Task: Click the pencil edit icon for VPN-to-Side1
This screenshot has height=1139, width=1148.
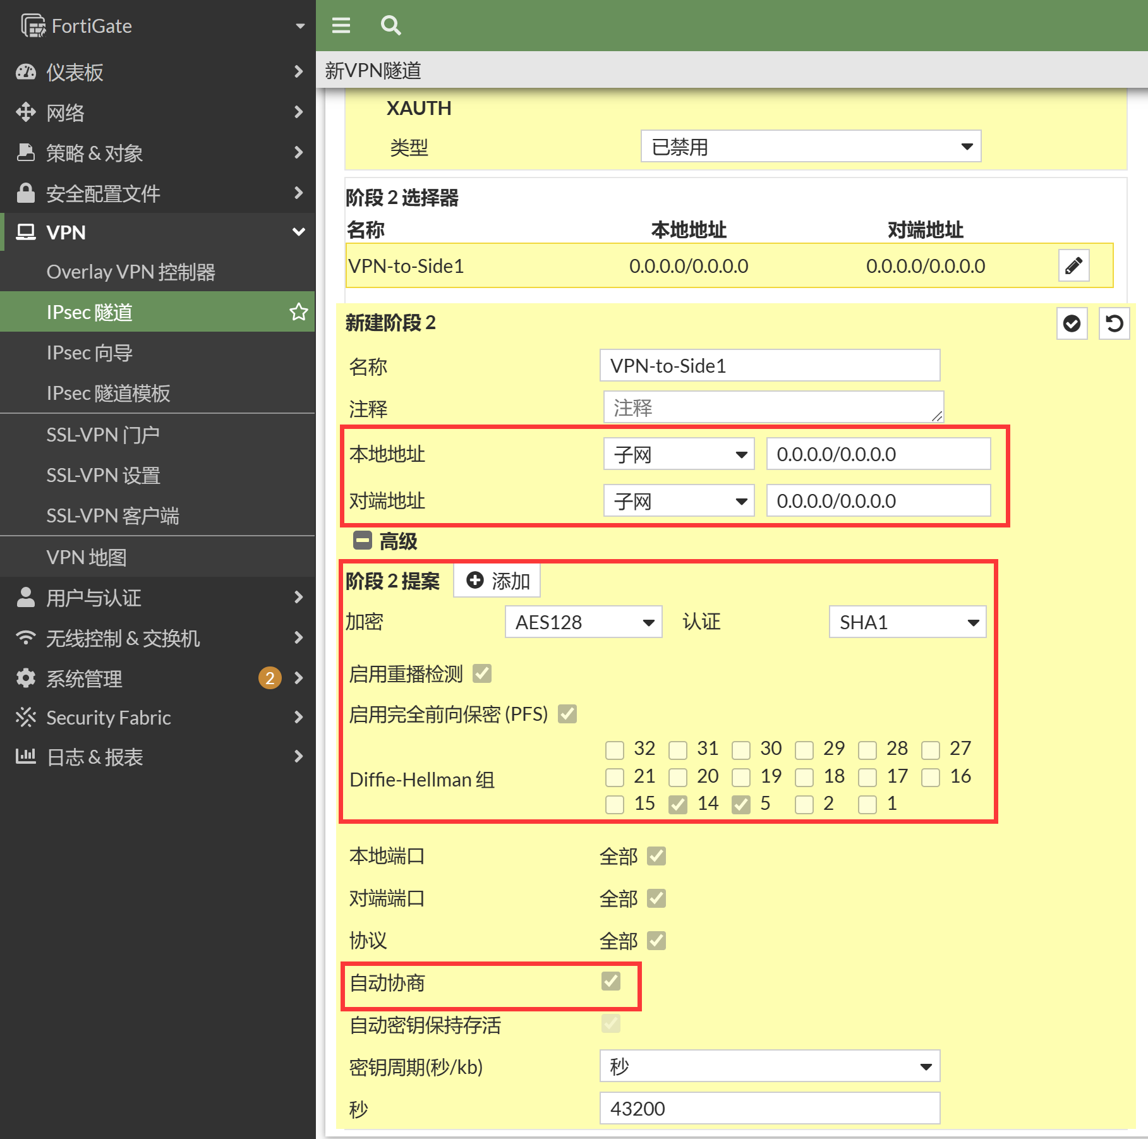Action: pyautogui.click(x=1073, y=265)
